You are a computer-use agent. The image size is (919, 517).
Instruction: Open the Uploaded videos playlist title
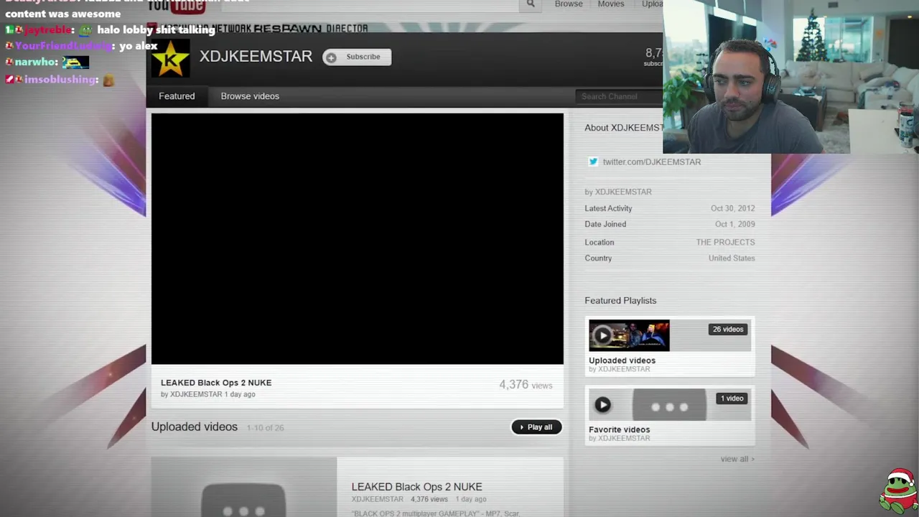(622, 360)
